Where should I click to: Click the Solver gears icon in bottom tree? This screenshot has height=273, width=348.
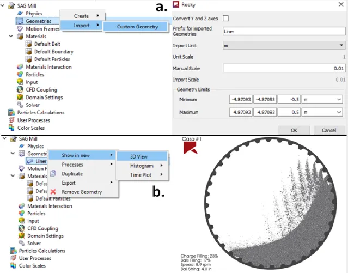click(22, 243)
